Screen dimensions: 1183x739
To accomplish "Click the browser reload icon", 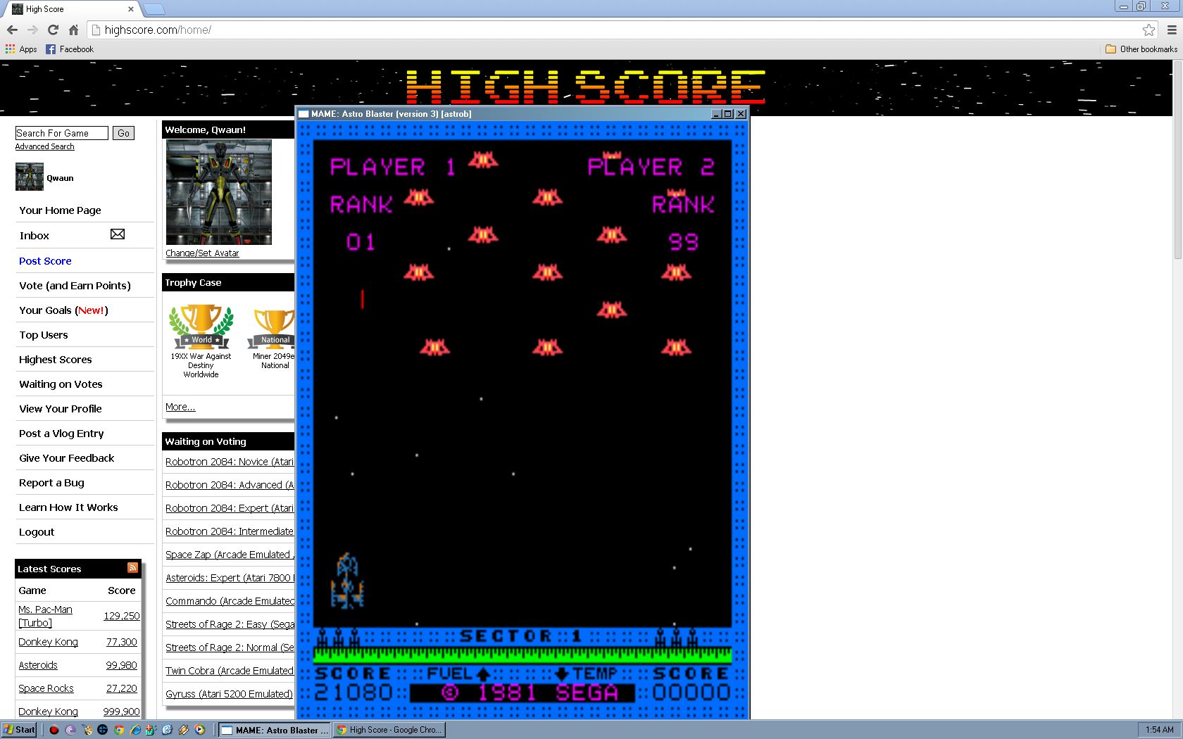I will 53,30.
